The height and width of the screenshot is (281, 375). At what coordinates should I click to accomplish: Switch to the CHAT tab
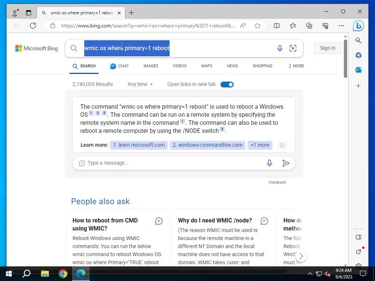(119, 66)
